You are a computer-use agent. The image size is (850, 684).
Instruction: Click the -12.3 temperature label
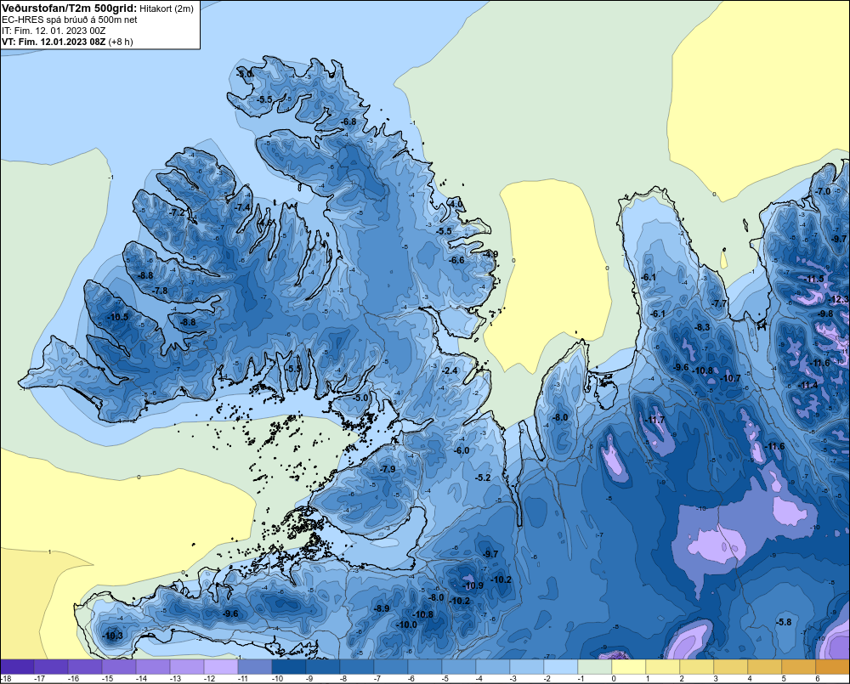pyautogui.click(x=839, y=300)
